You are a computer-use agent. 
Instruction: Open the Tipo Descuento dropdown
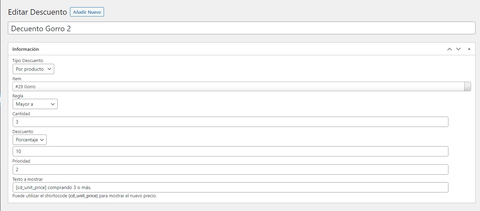pos(33,69)
